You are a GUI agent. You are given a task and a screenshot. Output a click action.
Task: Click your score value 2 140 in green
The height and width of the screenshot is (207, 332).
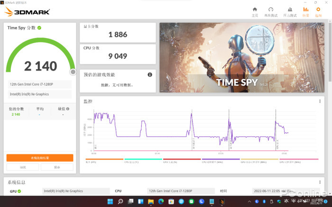coord(16,114)
